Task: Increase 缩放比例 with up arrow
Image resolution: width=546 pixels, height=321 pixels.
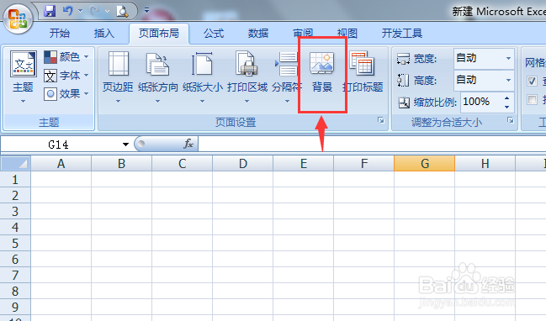Action: tap(507, 98)
